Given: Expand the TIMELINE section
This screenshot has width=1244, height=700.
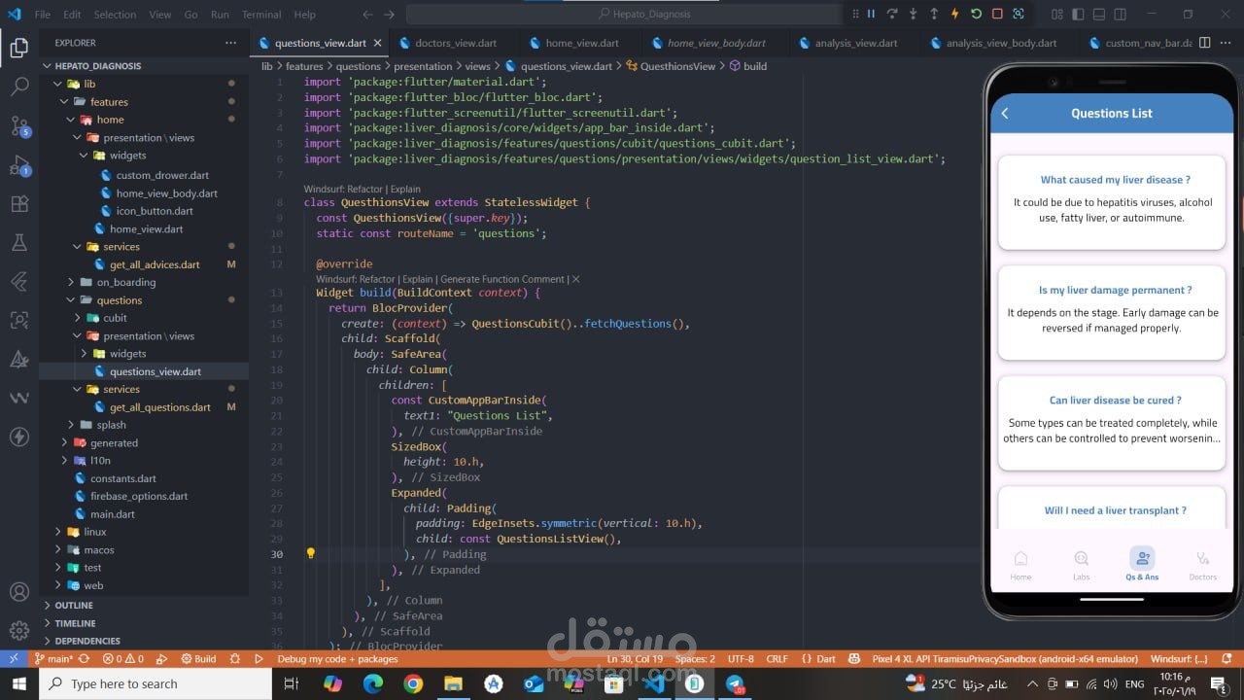Looking at the screenshot, I should [x=144, y=623].
